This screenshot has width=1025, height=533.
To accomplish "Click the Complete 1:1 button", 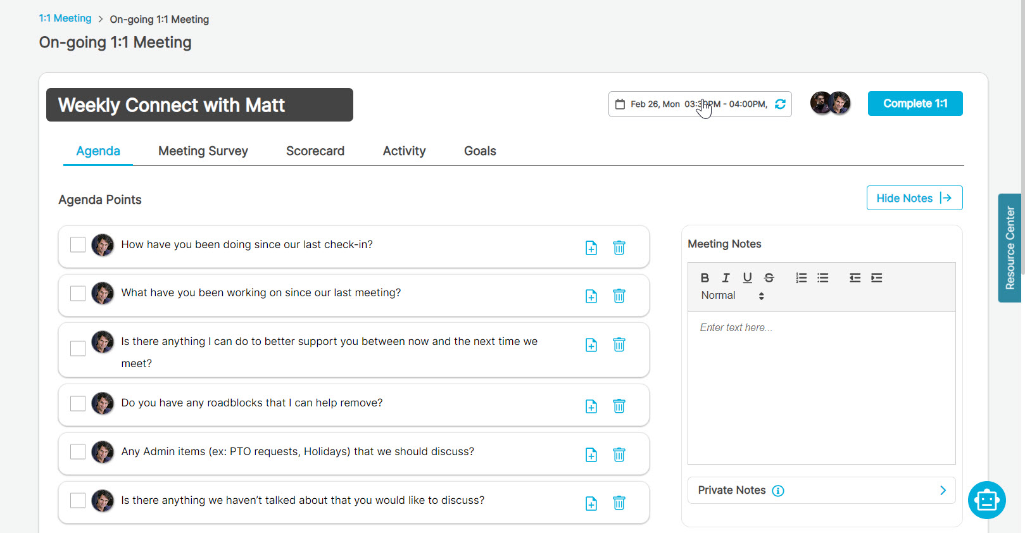I will [915, 104].
